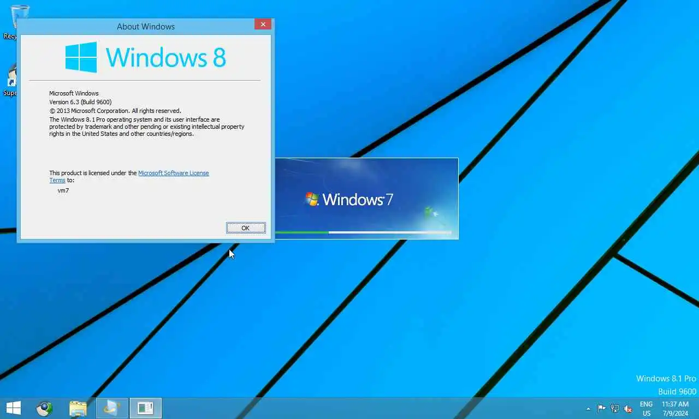This screenshot has width=699, height=419.
Task: Click the Windows 8 logo banner
Action: point(145,57)
